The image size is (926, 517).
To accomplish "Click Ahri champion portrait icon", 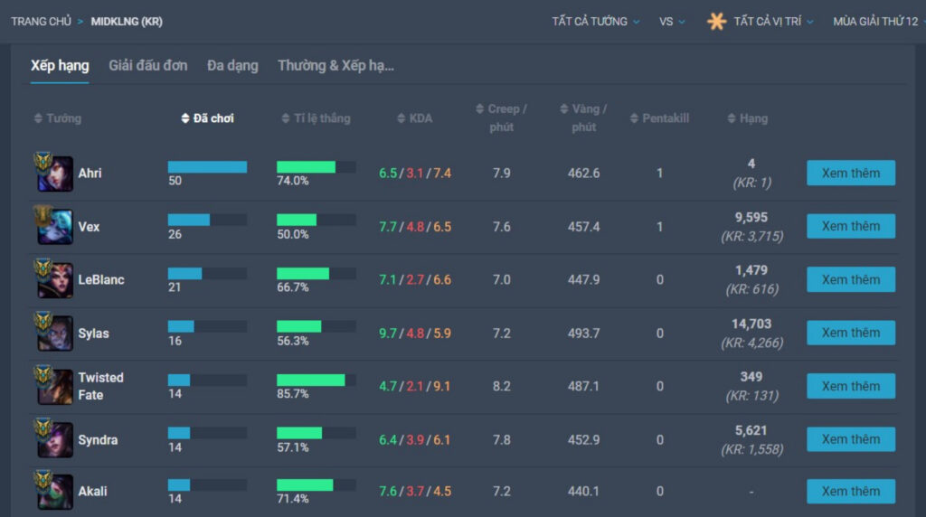I will pos(54,173).
